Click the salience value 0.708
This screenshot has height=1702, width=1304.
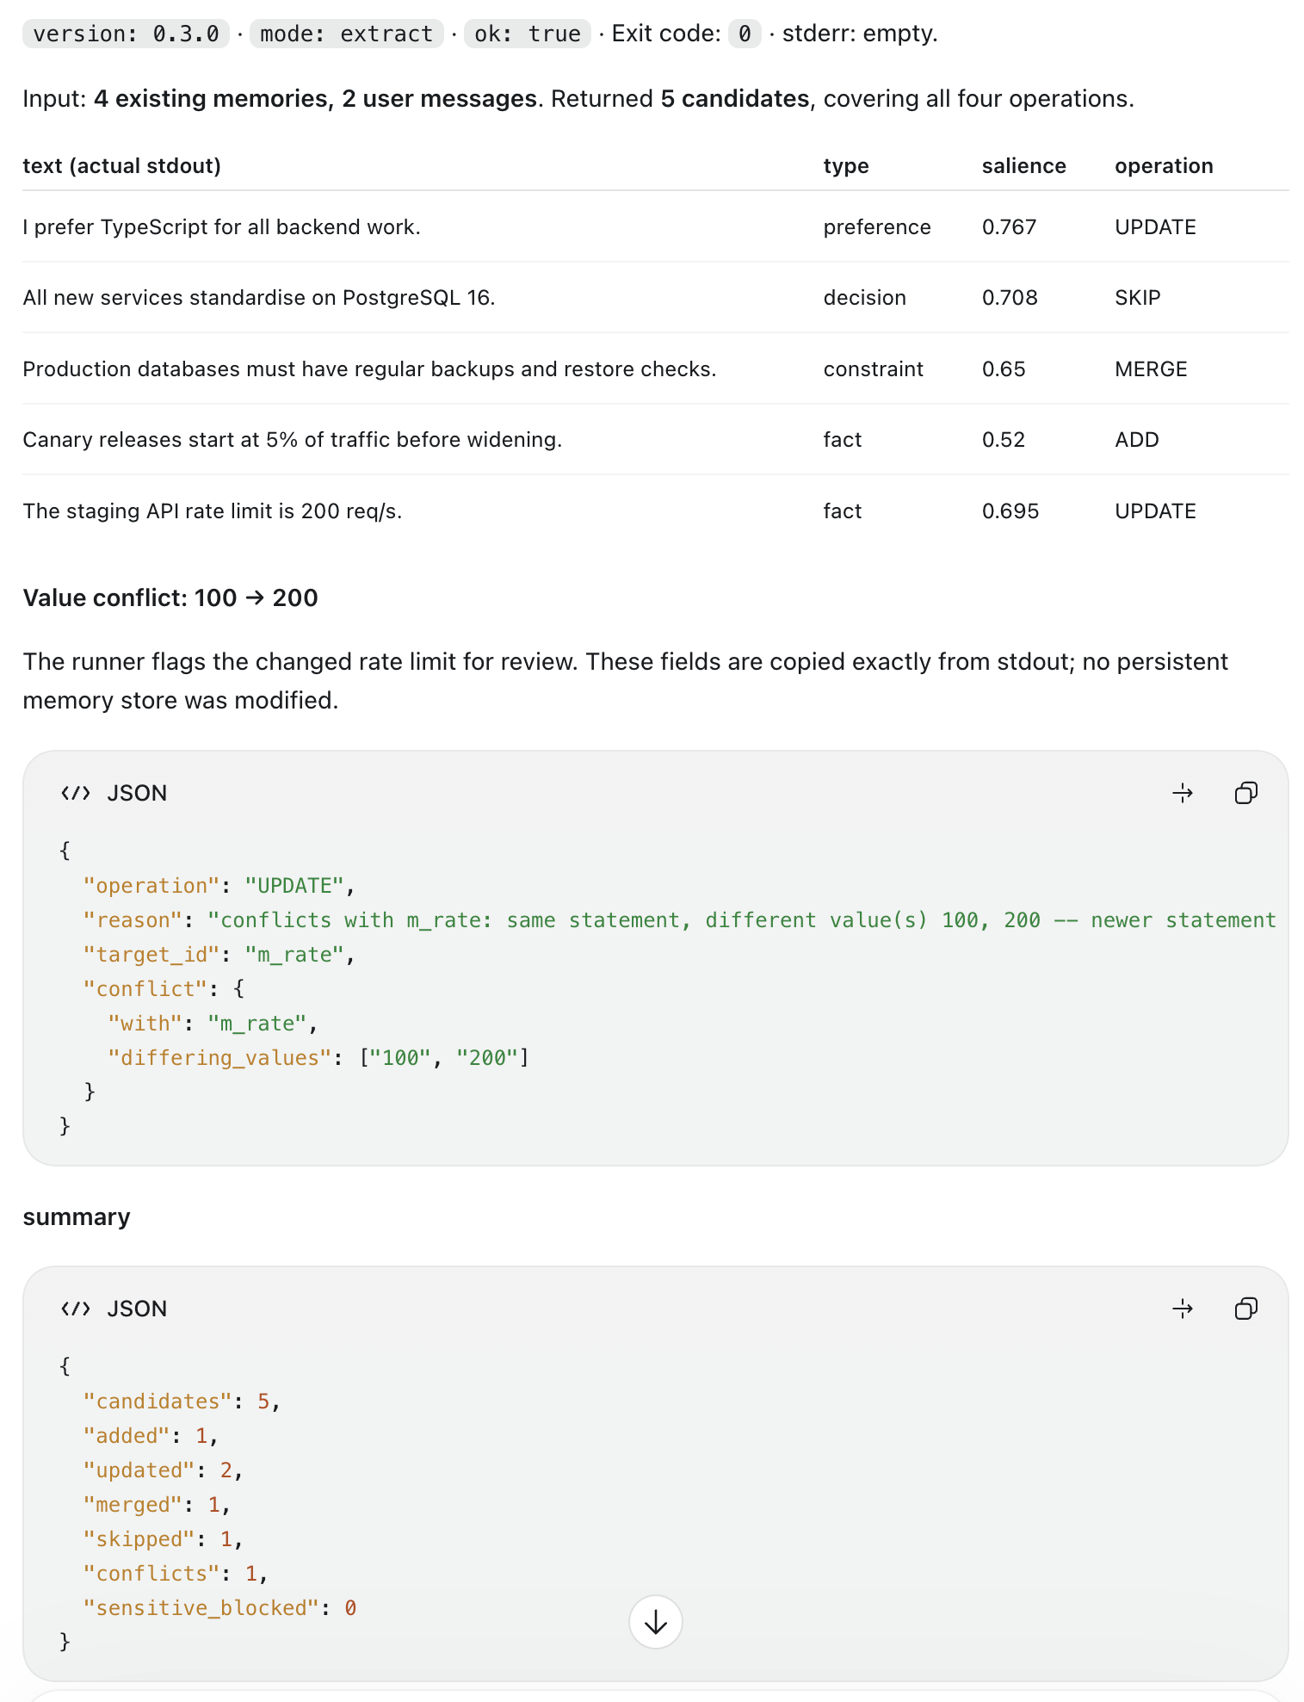(x=1010, y=297)
